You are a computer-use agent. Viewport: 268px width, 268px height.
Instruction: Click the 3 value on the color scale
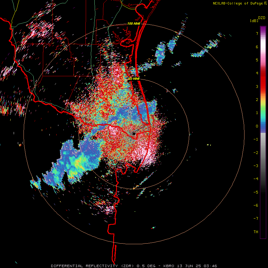(257, 86)
